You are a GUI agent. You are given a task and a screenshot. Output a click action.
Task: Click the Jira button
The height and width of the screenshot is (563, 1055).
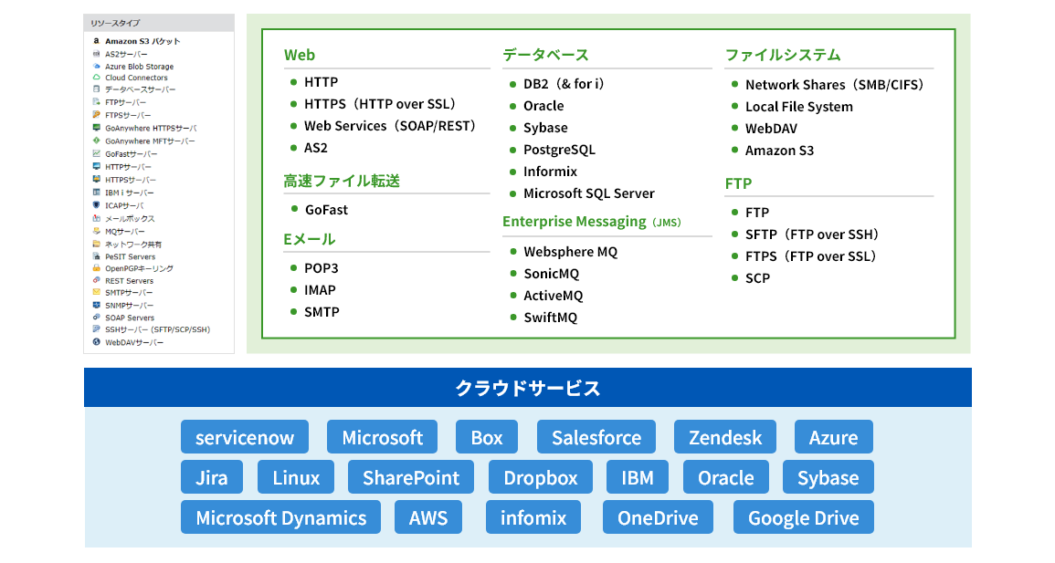[x=212, y=477]
